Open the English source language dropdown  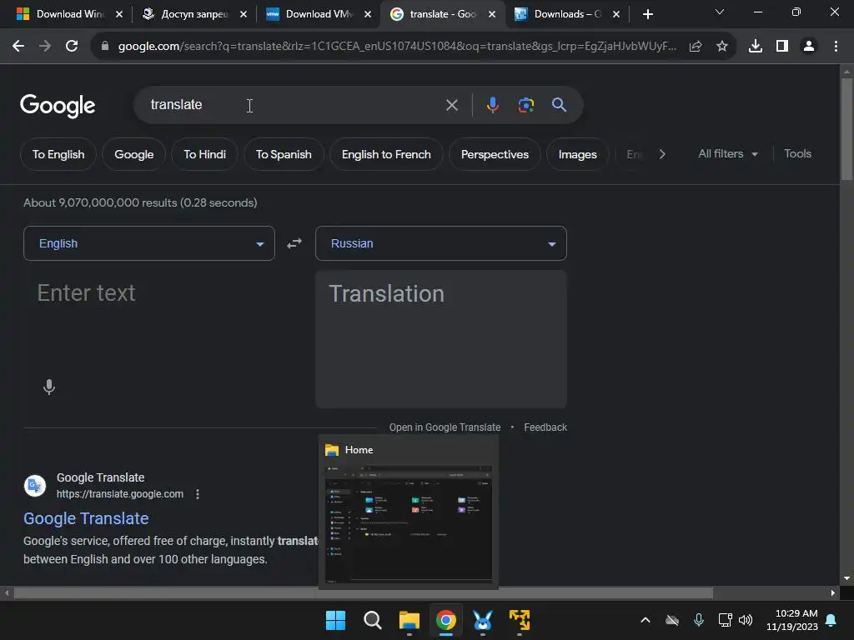(x=149, y=243)
